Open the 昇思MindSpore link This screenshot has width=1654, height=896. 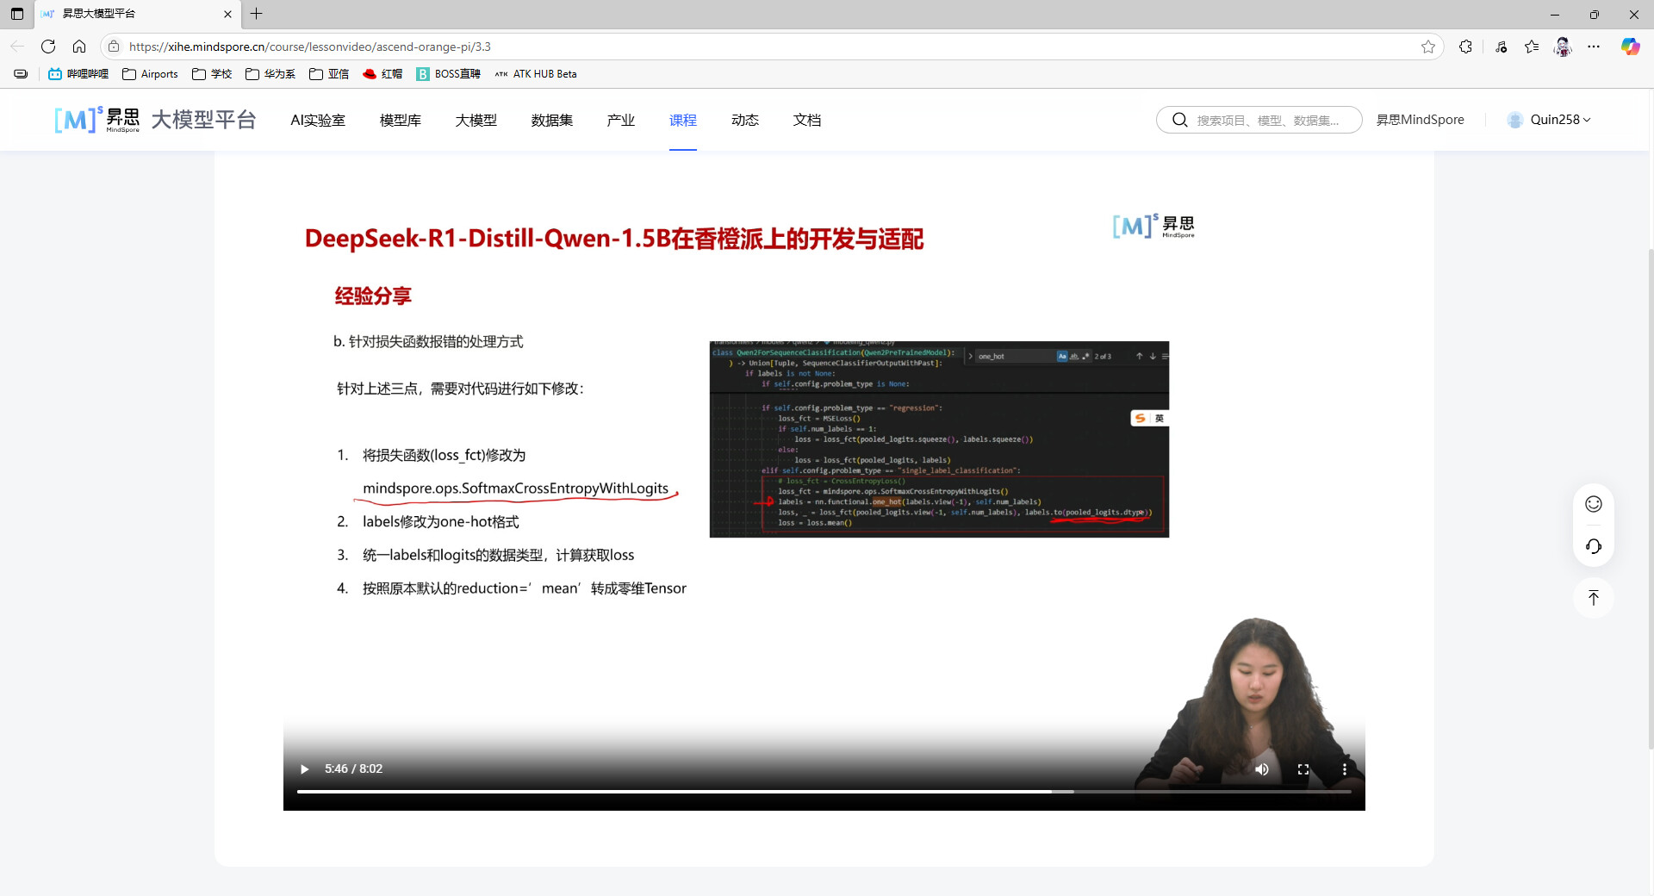pos(1420,120)
